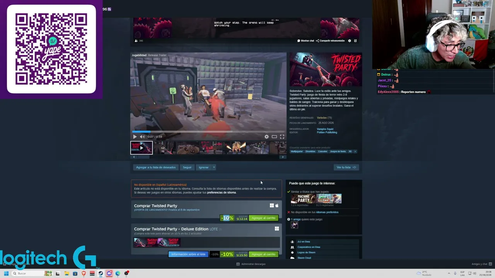The width and height of the screenshot is (495, 278).
Task: Click 'Compartir retransmisión' on the broadcast
Action: pyautogui.click(x=330, y=41)
